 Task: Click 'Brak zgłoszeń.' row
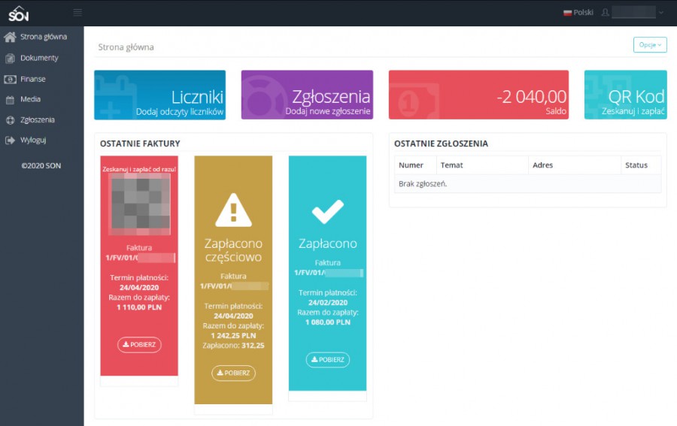(527, 183)
